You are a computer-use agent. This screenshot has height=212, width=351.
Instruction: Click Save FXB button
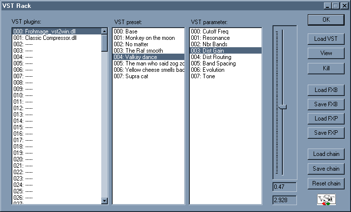pos(326,104)
